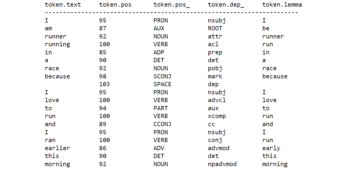This screenshot has width=360, height=170.
Task: Click the word 'running' in text column
Action: tap(57, 44)
